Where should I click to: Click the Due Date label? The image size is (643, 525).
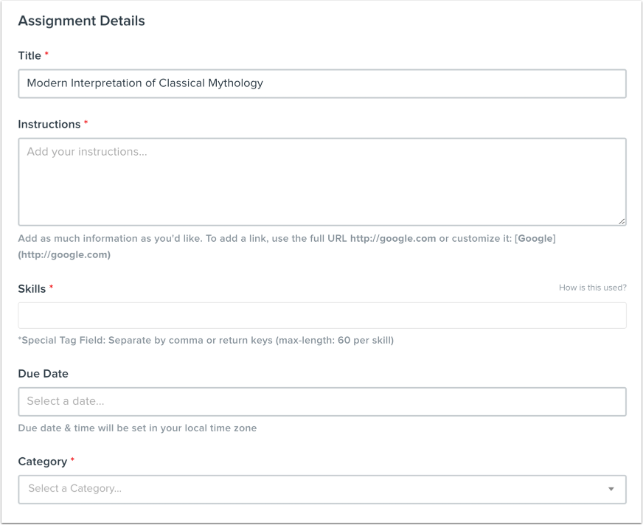click(43, 374)
